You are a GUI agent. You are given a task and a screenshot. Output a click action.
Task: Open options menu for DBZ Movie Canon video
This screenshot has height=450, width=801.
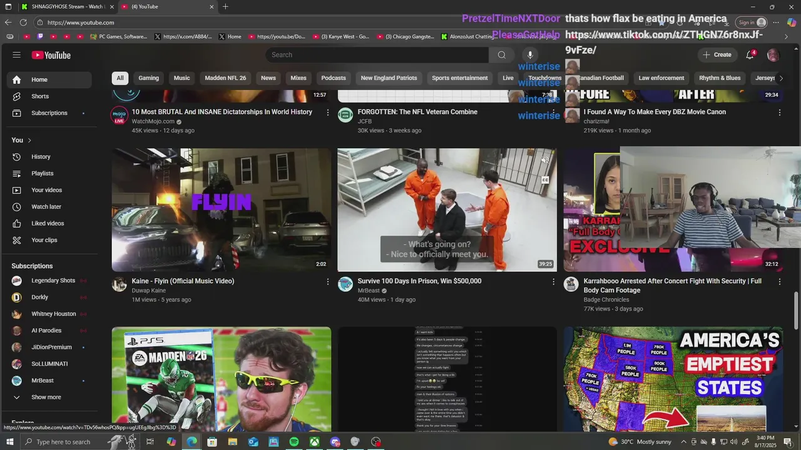pos(780,112)
